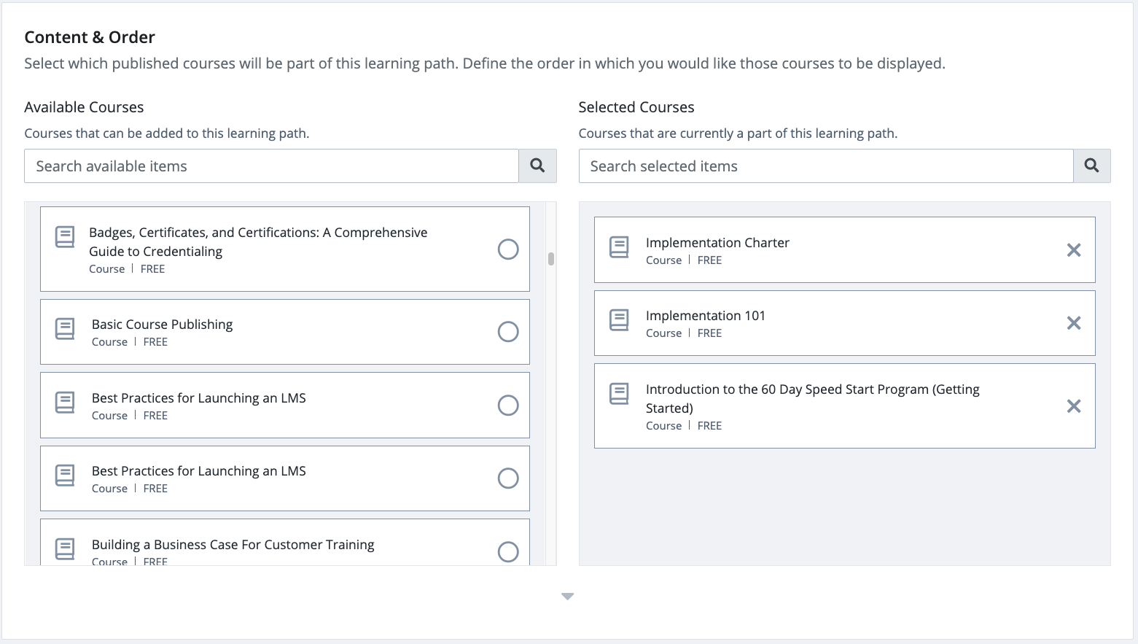Click the Building a Business Case For Customer Training title
This screenshot has height=644, width=1138.
233,545
